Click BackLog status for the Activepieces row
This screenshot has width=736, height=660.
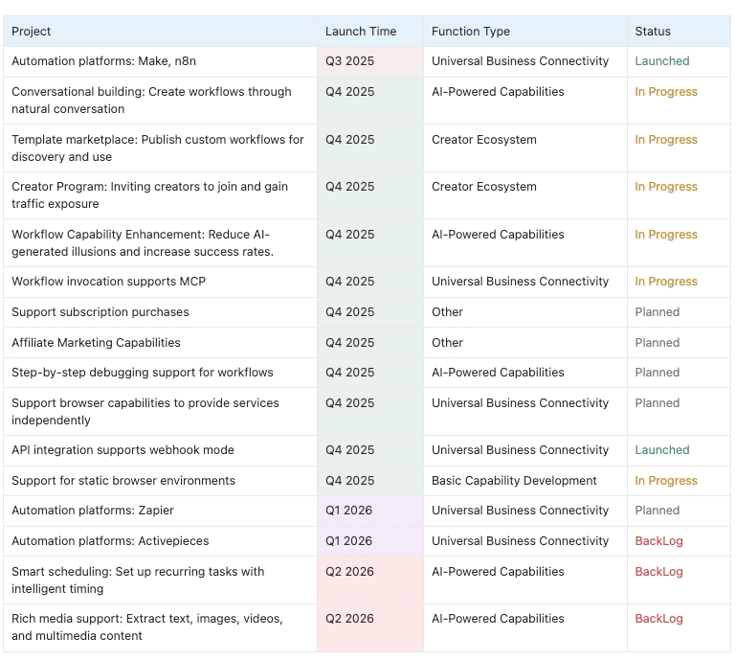658,541
